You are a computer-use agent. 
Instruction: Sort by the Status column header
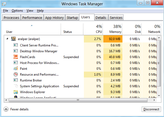point(72,29)
